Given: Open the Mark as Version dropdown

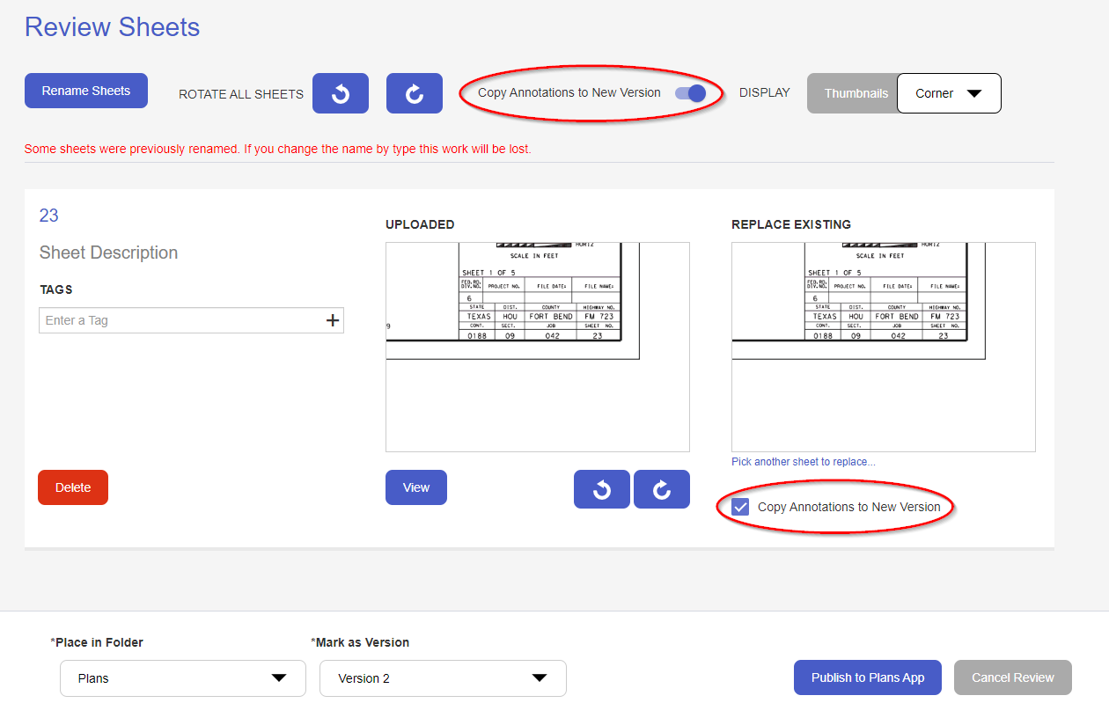Looking at the screenshot, I should click(x=443, y=678).
